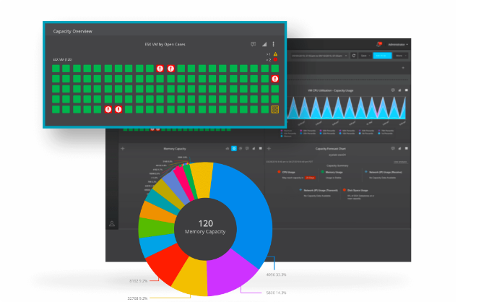Image resolution: width=502 pixels, height=302 pixels.
Task: Maximize the Capacity Forecast Chart widget
Action: (406, 149)
